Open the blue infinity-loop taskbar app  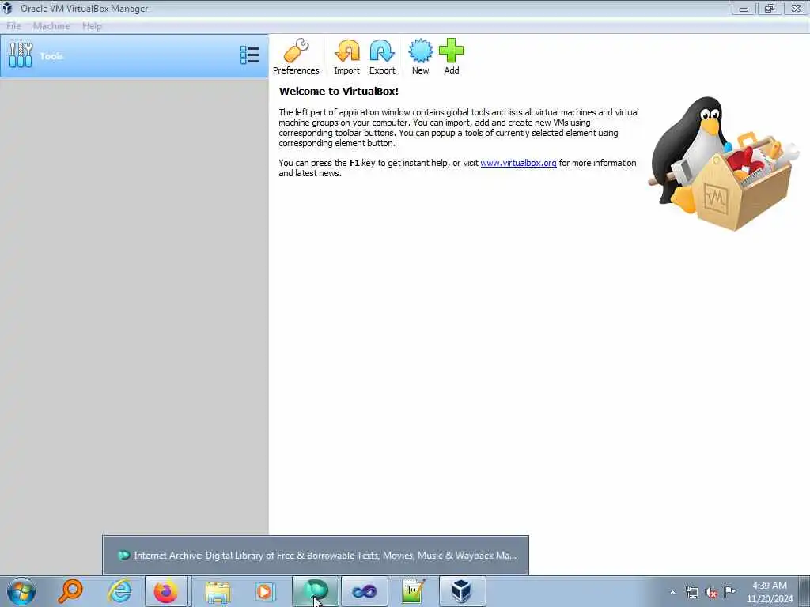click(364, 591)
